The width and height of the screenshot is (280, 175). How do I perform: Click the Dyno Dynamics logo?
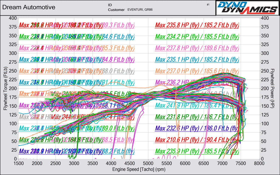coord(247,8)
